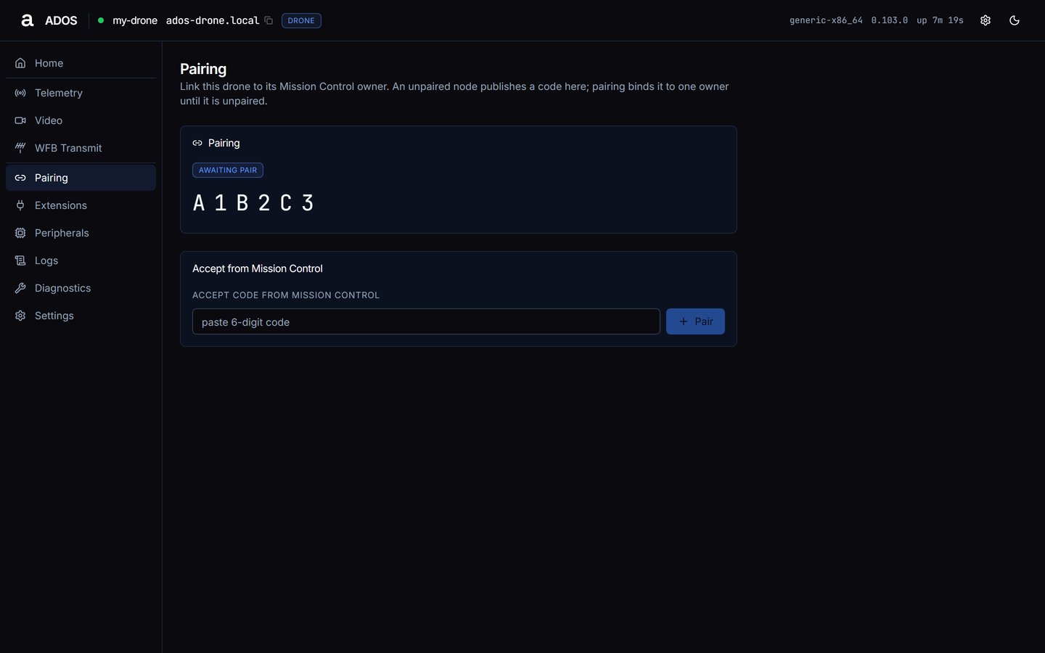
Task: Click the sidebar Settings gear icon
Action: pos(20,316)
